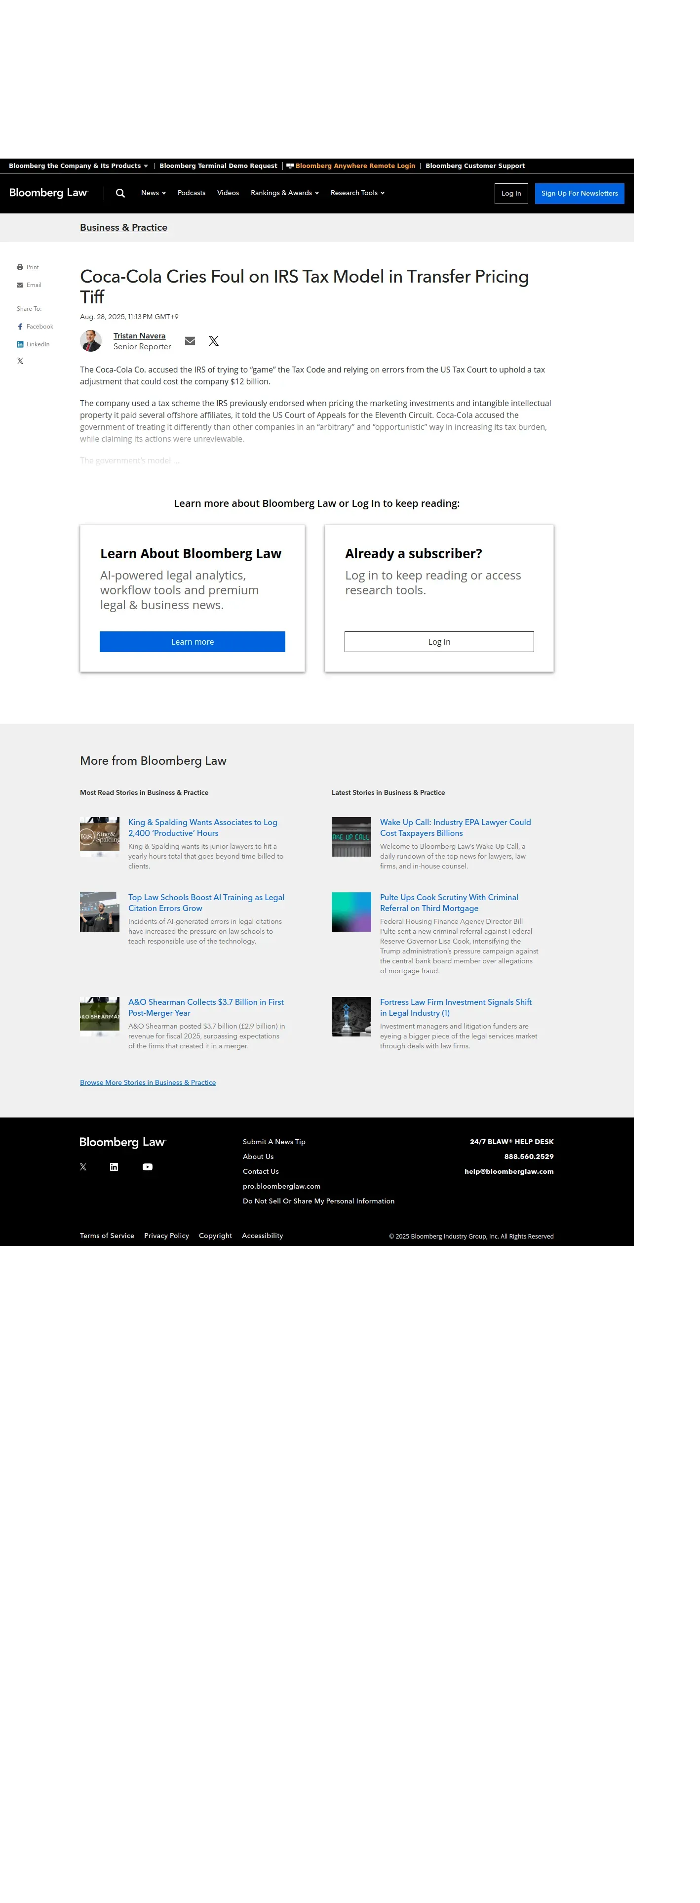Click Sign Up For Newsletters button
This screenshot has height=1903, width=700.
[579, 194]
